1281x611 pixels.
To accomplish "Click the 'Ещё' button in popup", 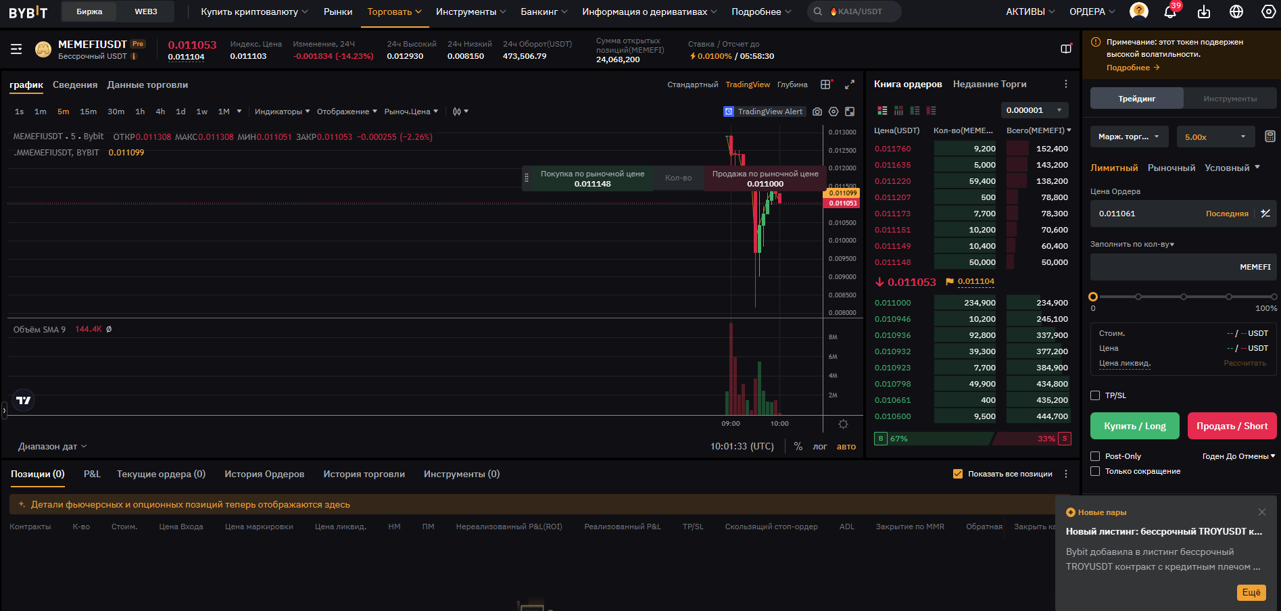I will click(x=1251, y=592).
